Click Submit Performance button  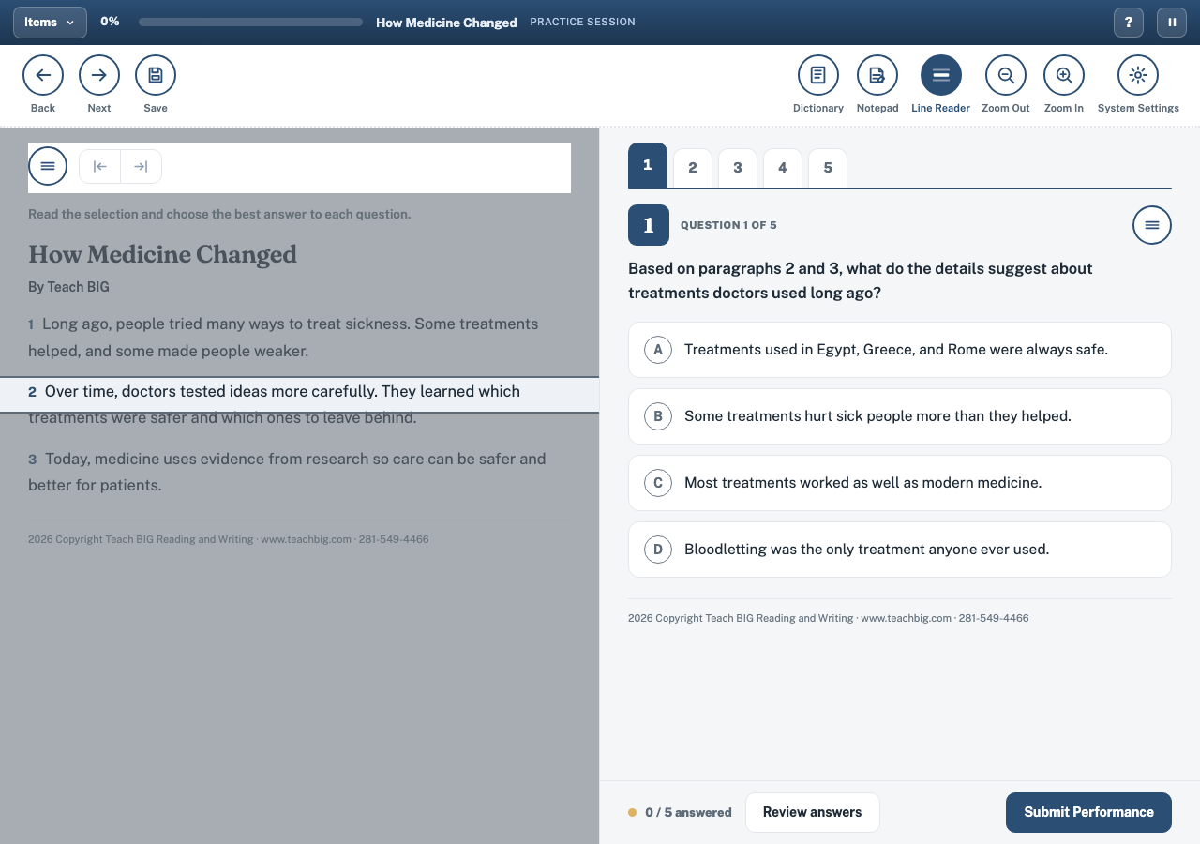[x=1088, y=812]
